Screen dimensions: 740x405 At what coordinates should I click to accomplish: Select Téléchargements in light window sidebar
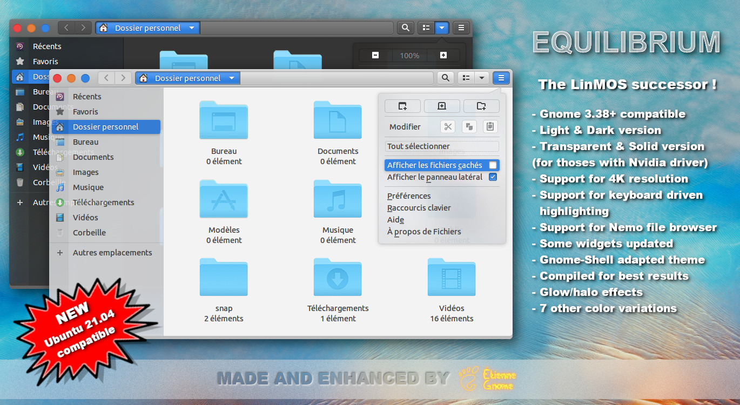point(106,202)
